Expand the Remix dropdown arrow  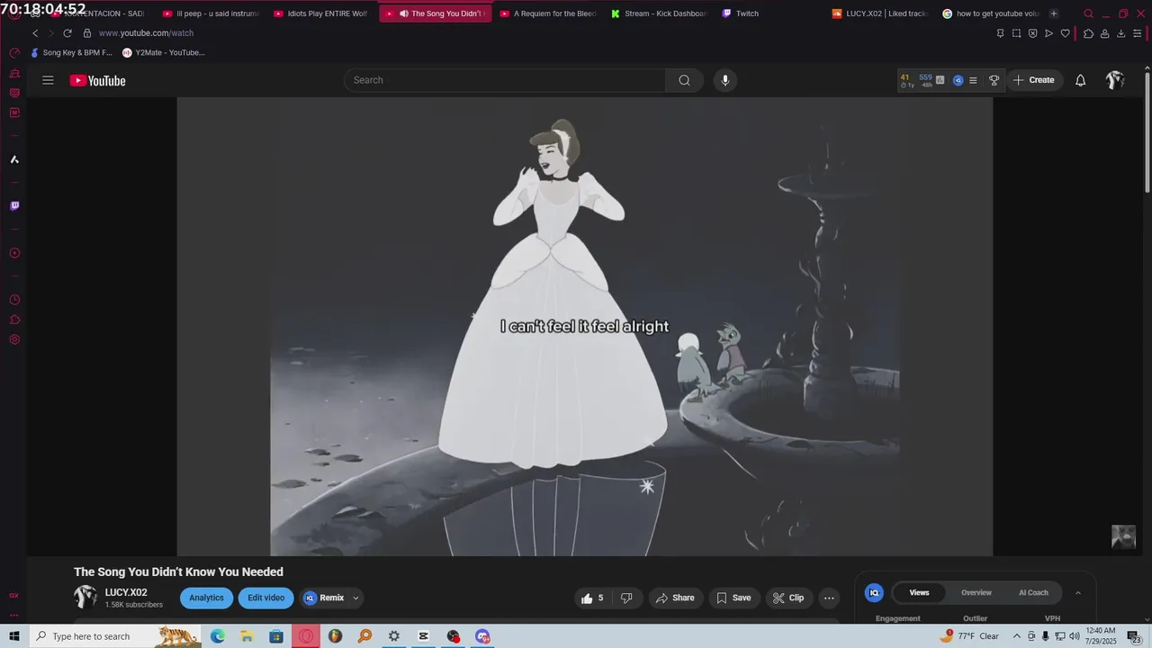click(x=355, y=598)
